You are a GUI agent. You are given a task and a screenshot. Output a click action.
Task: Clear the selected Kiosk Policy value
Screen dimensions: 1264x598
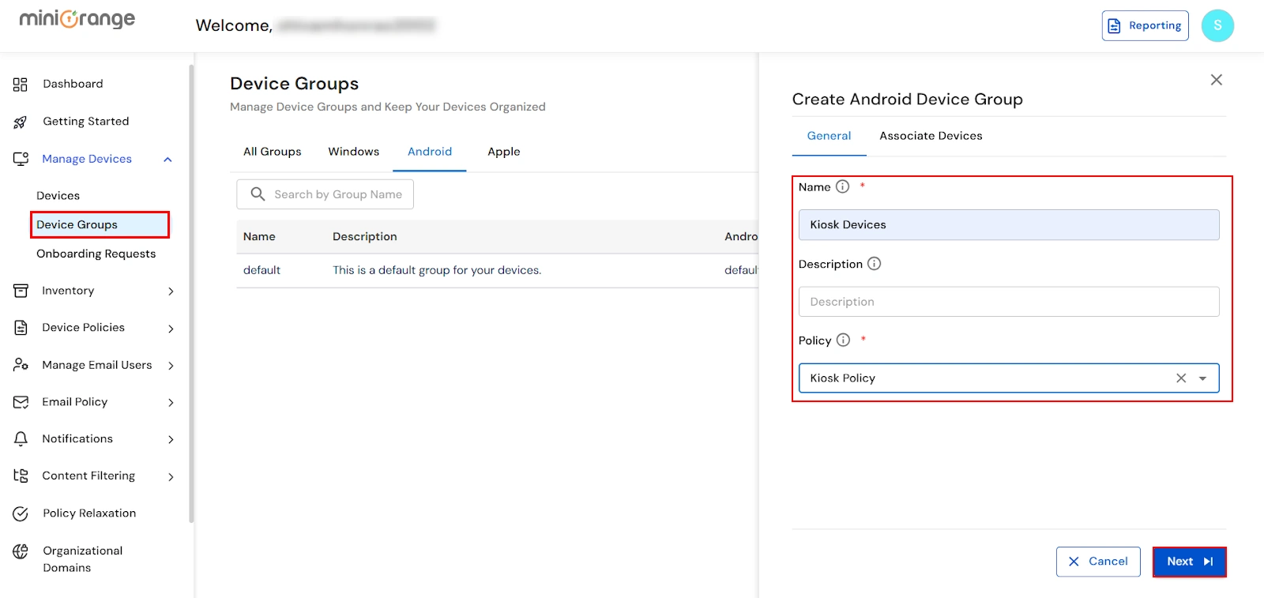pos(1181,378)
